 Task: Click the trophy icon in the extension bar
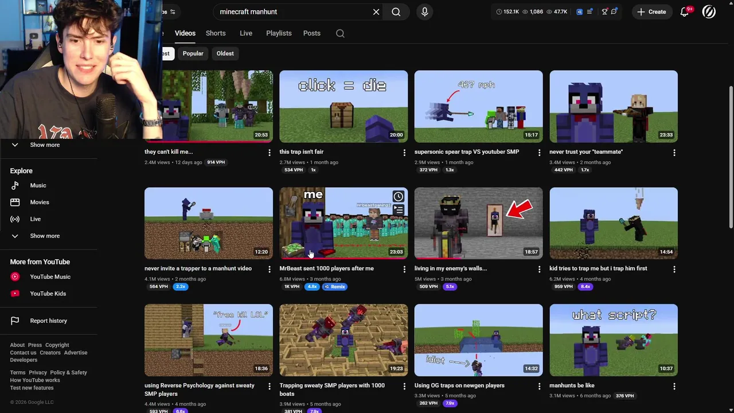coord(604,11)
